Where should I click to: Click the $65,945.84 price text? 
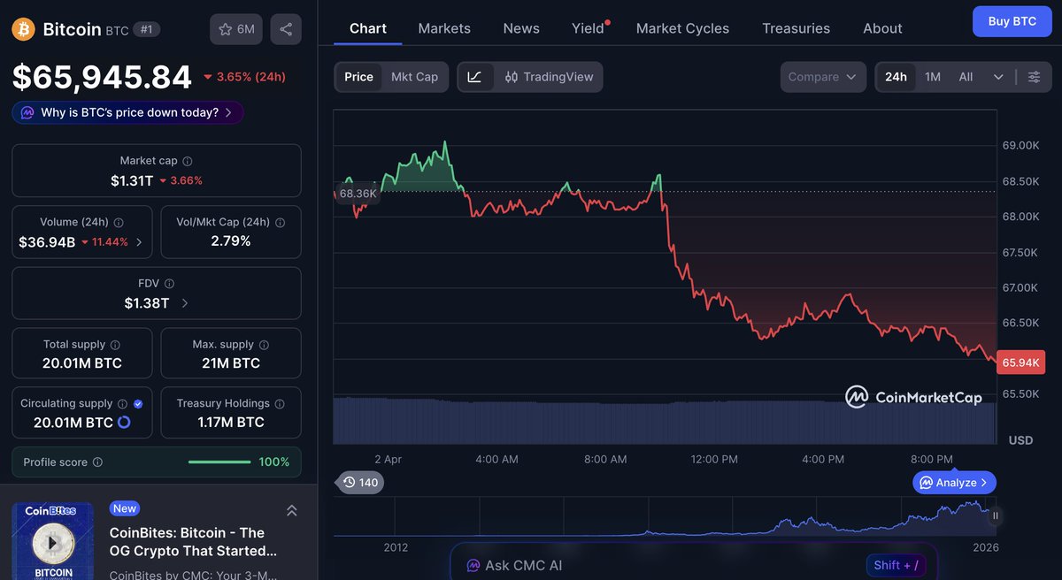pos(102,77)
